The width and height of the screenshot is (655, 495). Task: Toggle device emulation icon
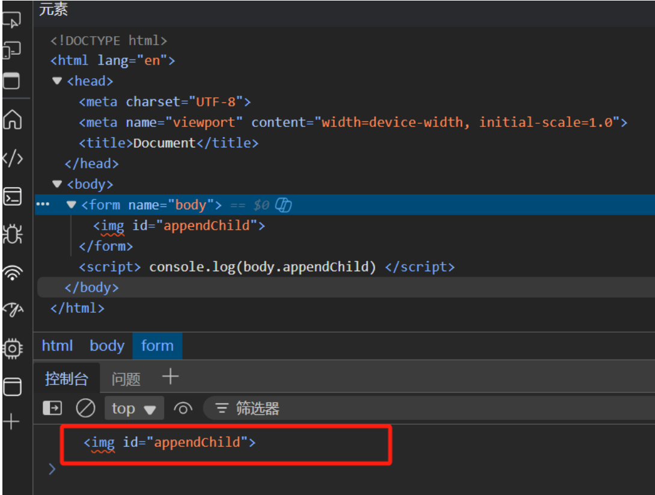click(11, 50)
